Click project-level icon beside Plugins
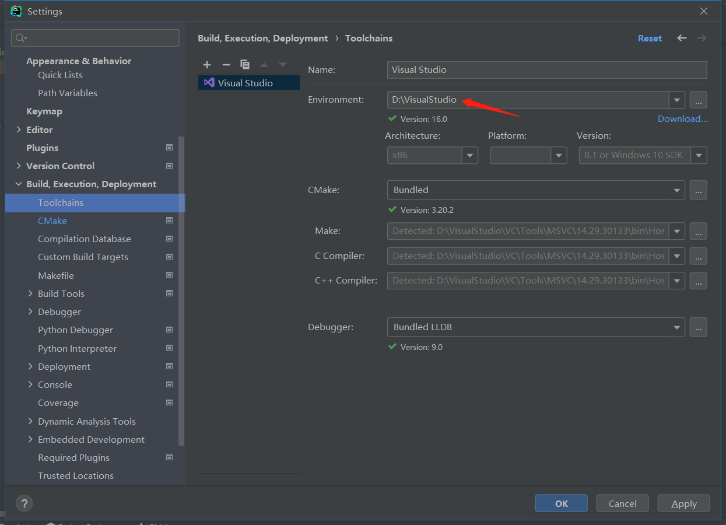The height and width of the screenshot is (525, 726). pos(169,148)
